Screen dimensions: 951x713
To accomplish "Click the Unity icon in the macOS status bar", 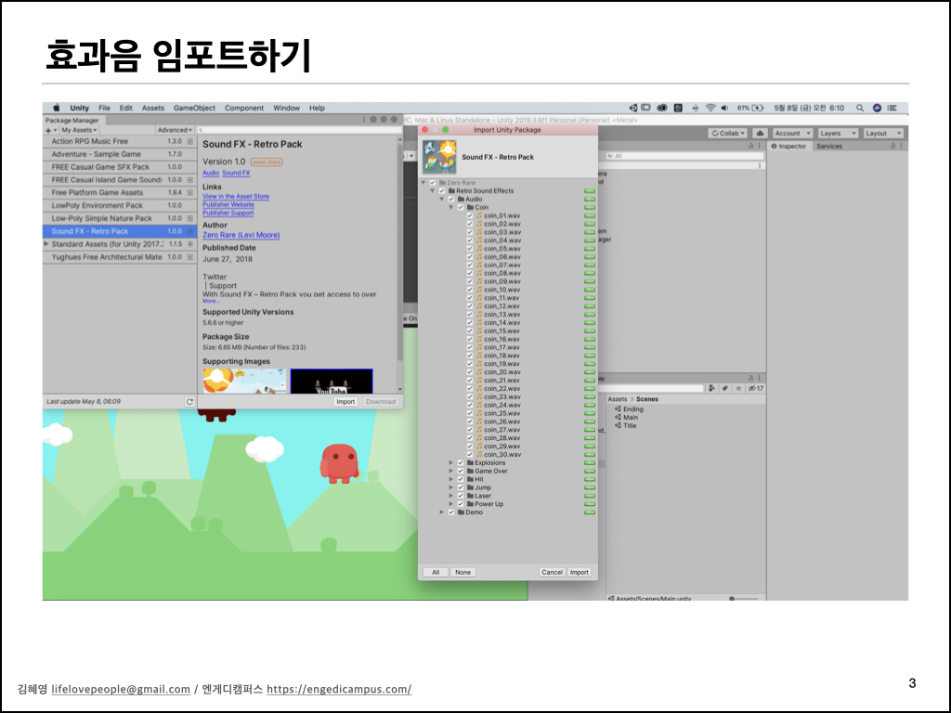I will 633,108.
